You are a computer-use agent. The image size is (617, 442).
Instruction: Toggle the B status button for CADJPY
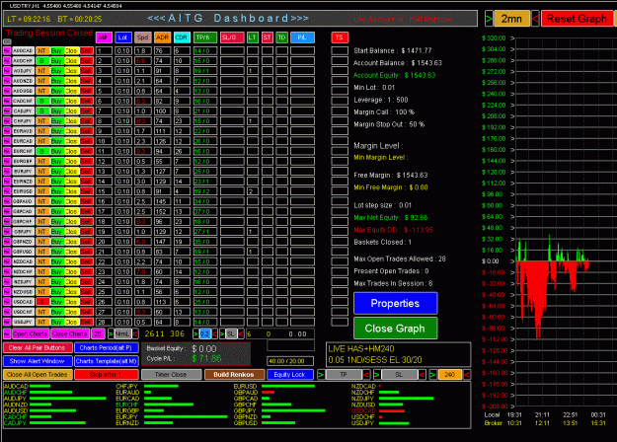click(x=41, y=110)
